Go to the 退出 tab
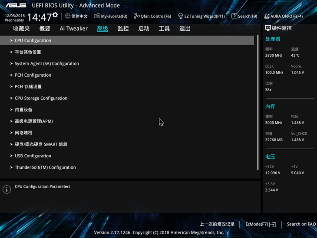Screen dimensions: 317x238 tap(185, 29)
